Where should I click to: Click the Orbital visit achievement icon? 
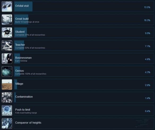pyautogui.click(x=7, y=7)
